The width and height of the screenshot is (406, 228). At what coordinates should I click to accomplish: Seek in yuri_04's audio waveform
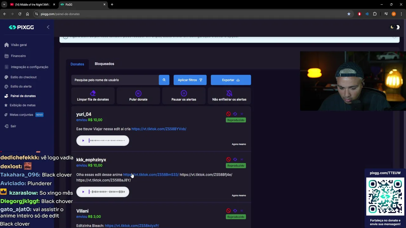pyautogui.click(x=107, y=141)
